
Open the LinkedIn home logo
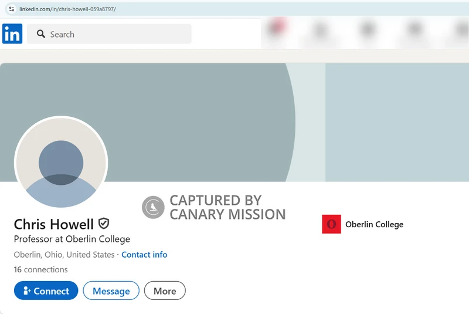[12, 34]
